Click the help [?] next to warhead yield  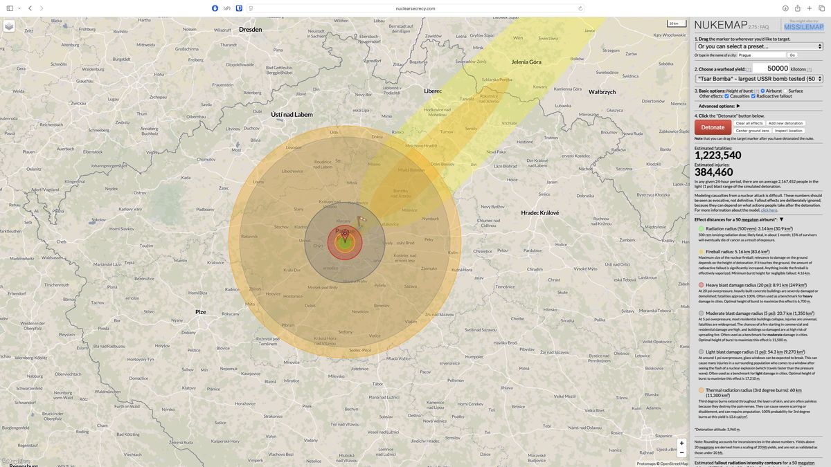point(749,69)
